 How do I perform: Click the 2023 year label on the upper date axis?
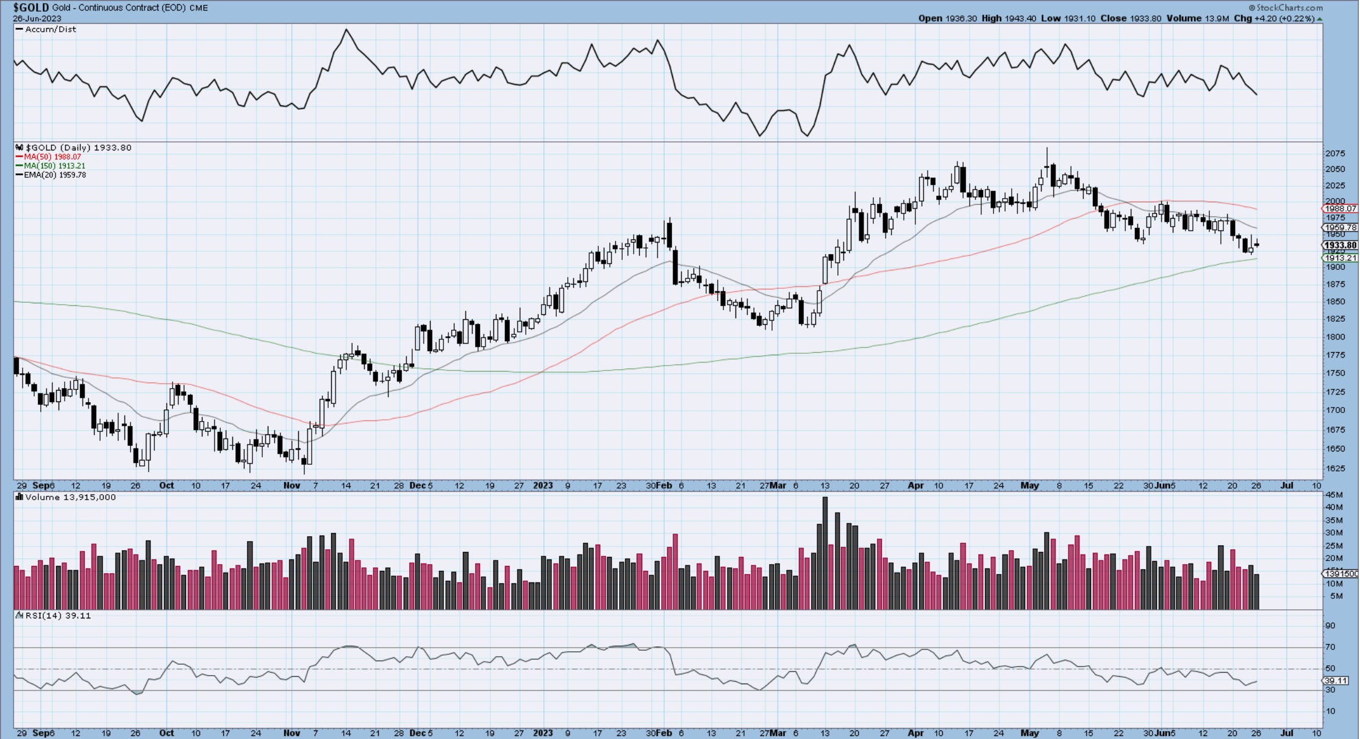tap(543, 486)
